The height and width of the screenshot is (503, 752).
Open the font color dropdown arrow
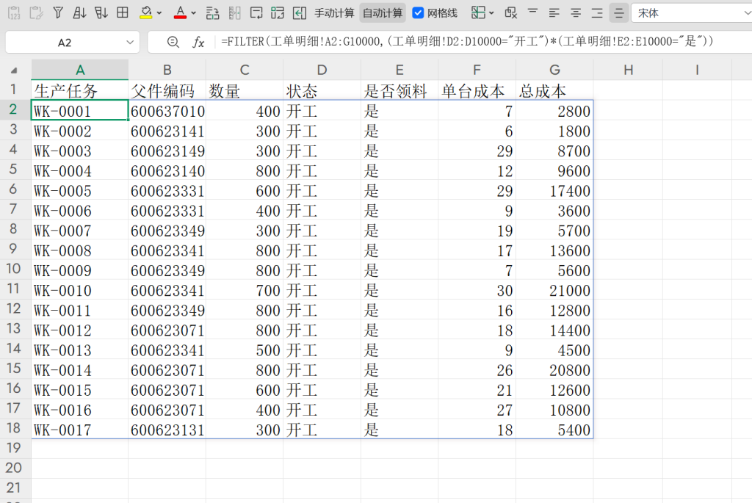193,13
